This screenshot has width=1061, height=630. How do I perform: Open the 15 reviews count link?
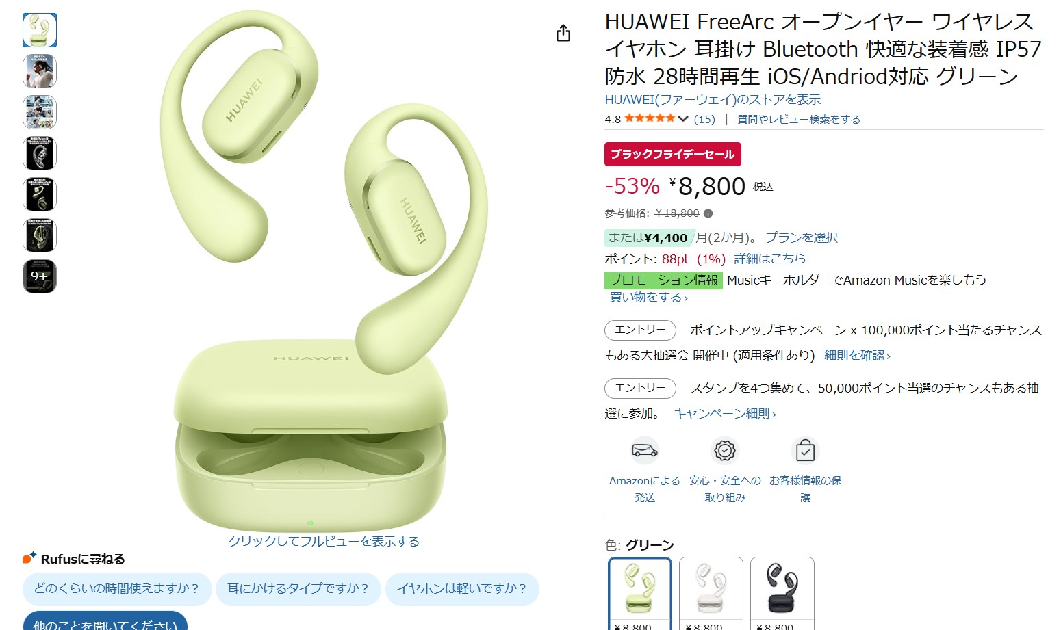coord(704,119)
